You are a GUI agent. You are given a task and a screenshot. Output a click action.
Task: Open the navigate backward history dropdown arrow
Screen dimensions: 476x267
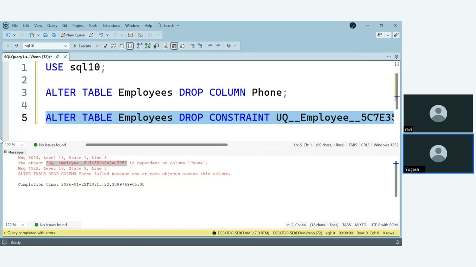point(14,35)
